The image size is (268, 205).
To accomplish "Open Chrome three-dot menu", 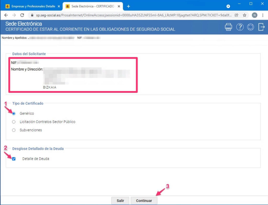I will point(263,15).
